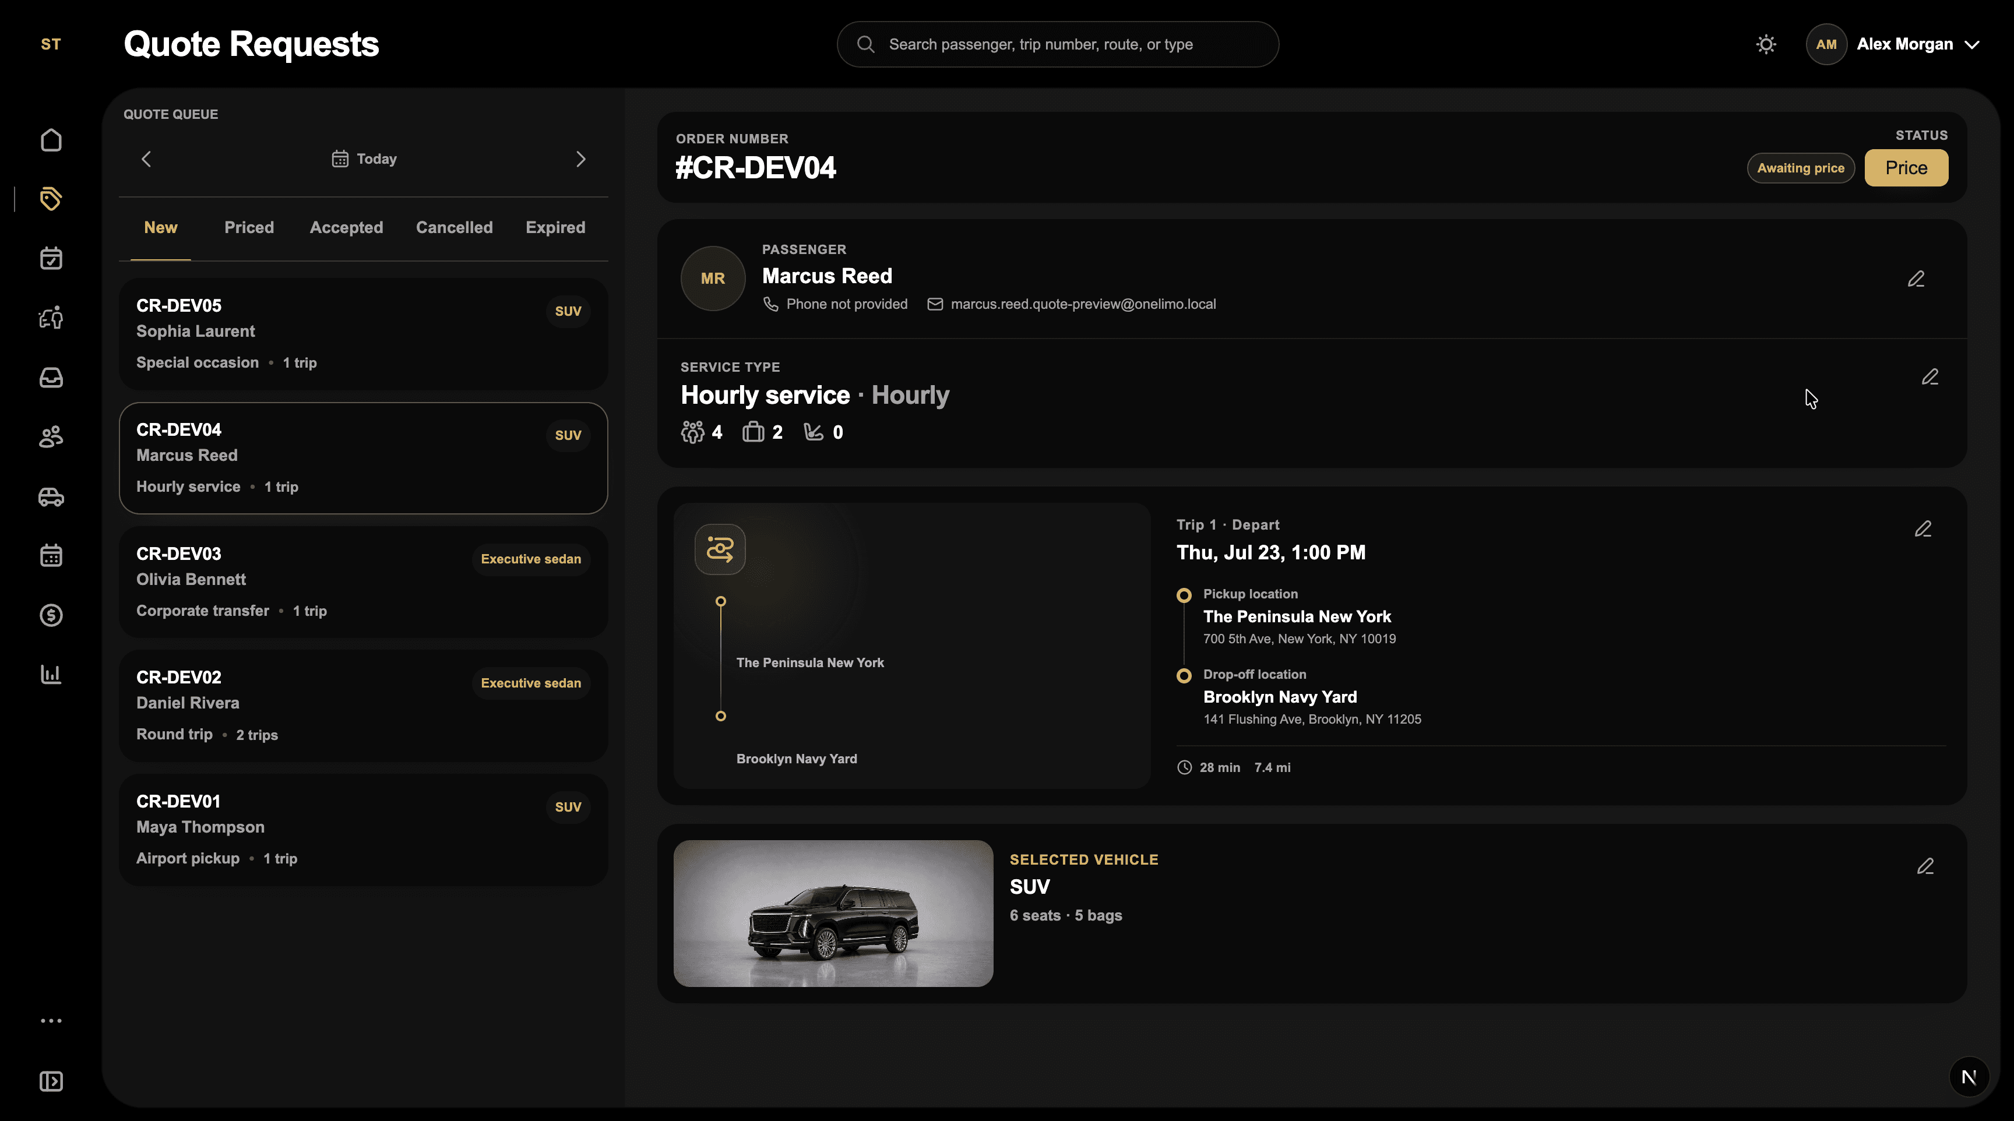Click the 7.4 mi distance text
The image size is (2014, 1121).
[x=1272, y=768]
